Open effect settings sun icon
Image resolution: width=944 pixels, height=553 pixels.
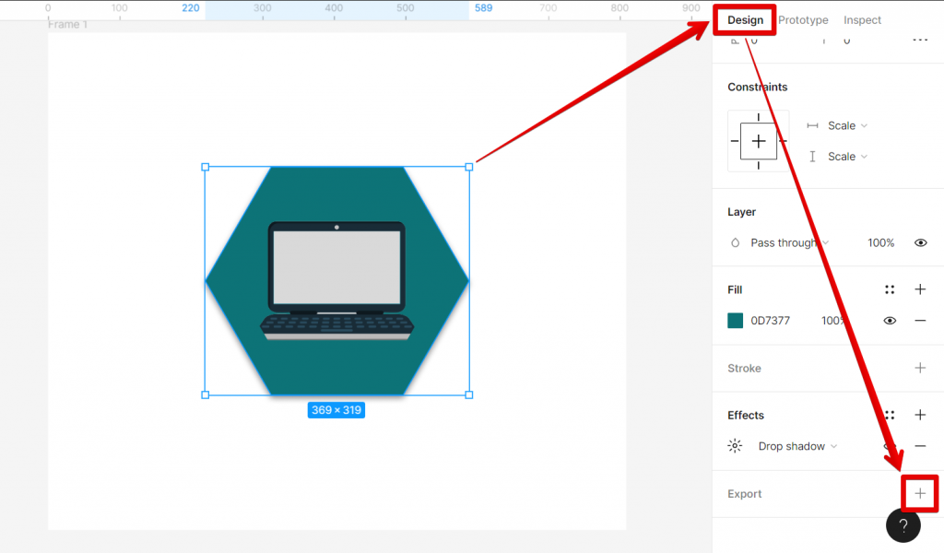click(x=735, y=446)
